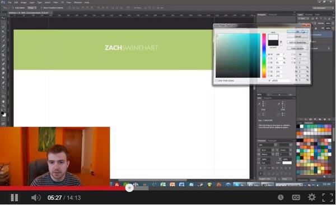
Task: Select the G radio button in Color Picker
Action: (x=269, y=72)
